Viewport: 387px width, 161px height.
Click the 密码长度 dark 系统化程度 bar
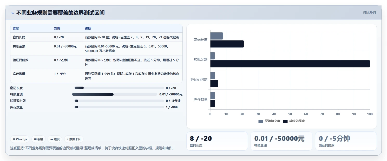point(227,44)
